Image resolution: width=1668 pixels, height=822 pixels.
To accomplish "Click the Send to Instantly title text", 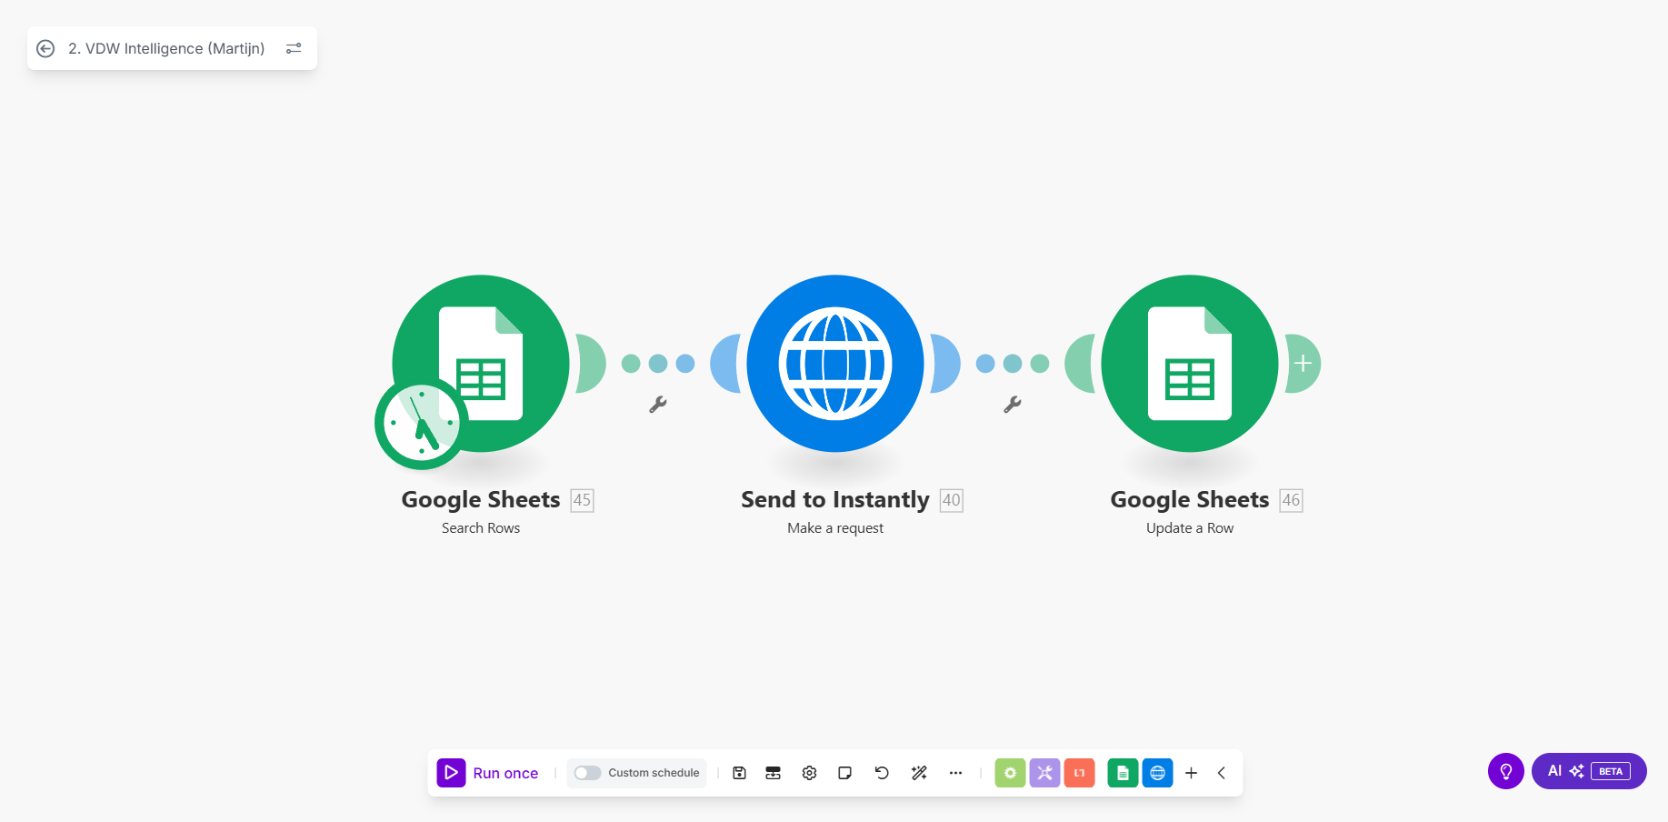I will (x=835, y=499).
